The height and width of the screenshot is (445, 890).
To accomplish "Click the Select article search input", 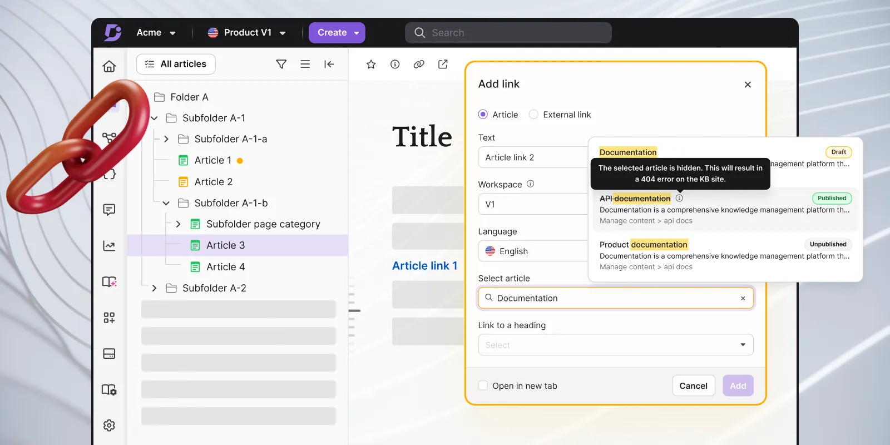I will pyautogui.click(x=616, y=298).
